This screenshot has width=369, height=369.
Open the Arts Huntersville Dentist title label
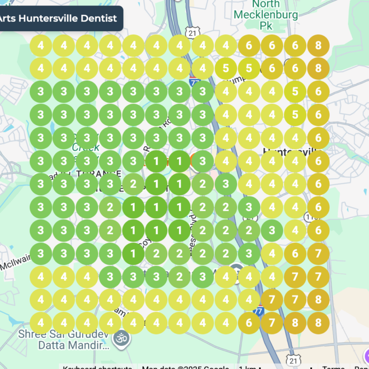[x=58, y=18]
